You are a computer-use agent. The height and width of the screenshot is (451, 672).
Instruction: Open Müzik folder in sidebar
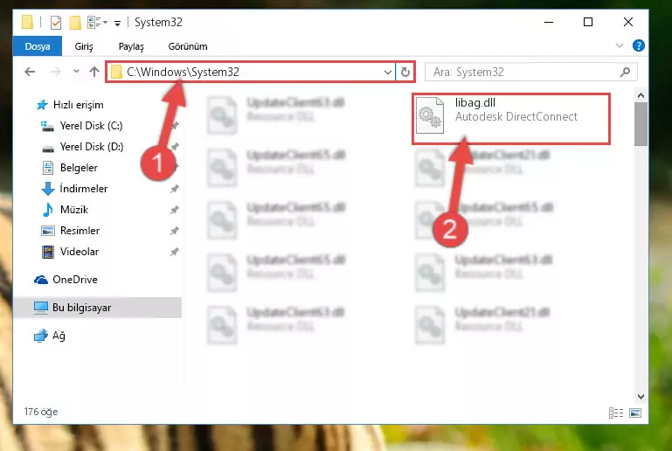pos(73,210)
